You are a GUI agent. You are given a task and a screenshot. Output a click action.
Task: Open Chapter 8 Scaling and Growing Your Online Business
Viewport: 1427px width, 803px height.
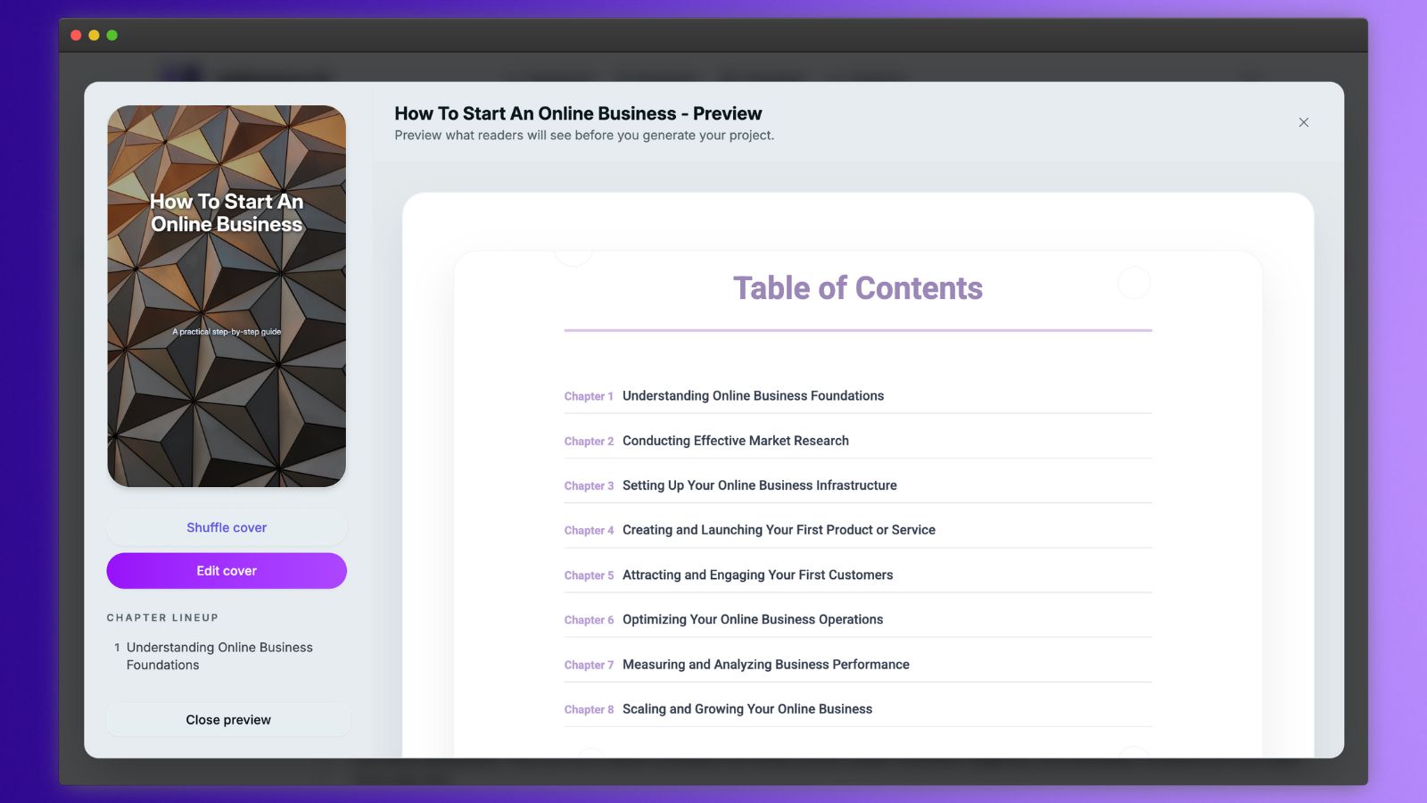746,708
